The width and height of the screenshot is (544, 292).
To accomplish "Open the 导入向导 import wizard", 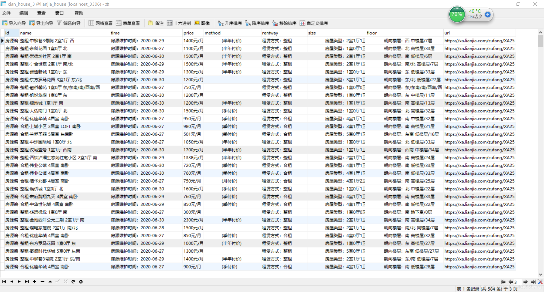I will [14, 23].
